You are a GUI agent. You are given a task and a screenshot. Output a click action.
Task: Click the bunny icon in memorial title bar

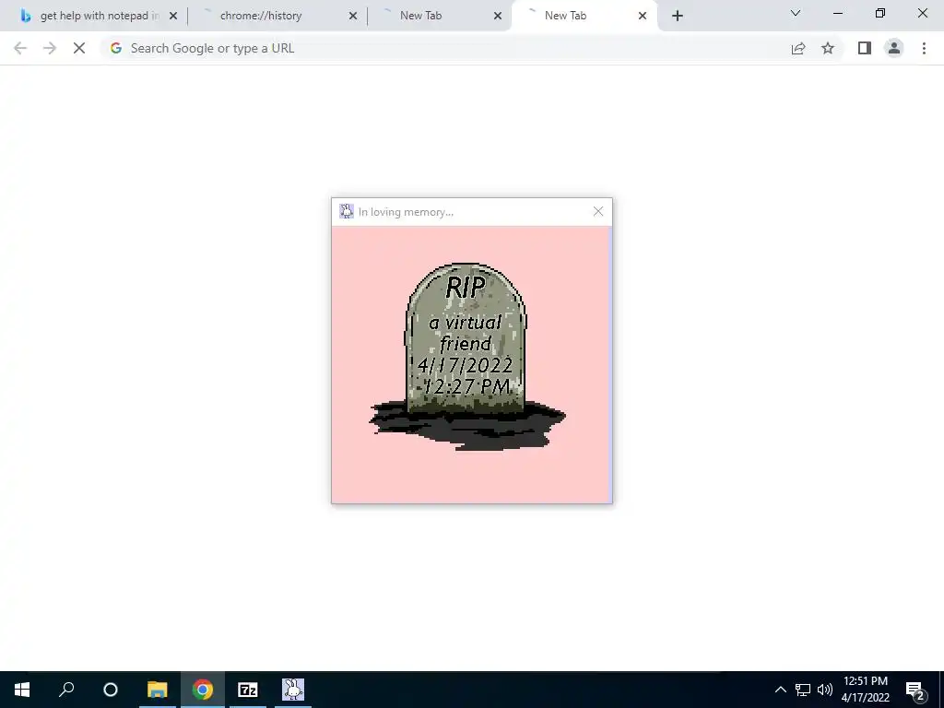click(347, 211)
